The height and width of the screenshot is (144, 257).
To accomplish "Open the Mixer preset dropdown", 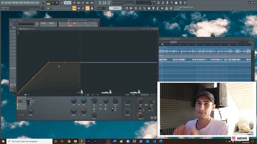I will point(24,24).
